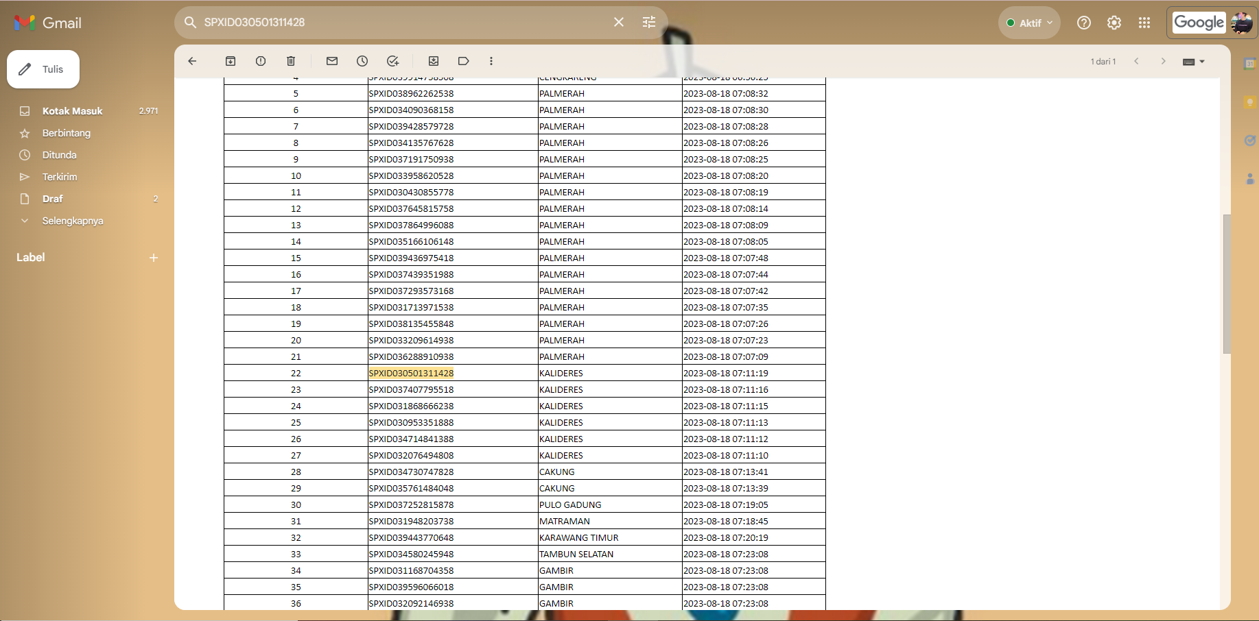Apply a label using label icon
This screenshot has width=1259, height=621.
tap(464, 61)
